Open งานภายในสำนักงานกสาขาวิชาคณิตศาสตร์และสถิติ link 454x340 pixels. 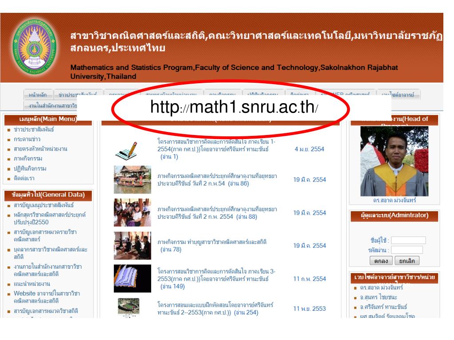coord(48,270)
